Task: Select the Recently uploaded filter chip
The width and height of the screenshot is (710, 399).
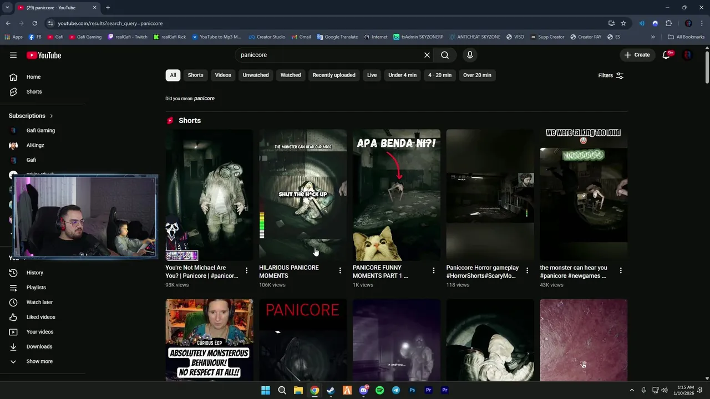Action: coord(334,75)
